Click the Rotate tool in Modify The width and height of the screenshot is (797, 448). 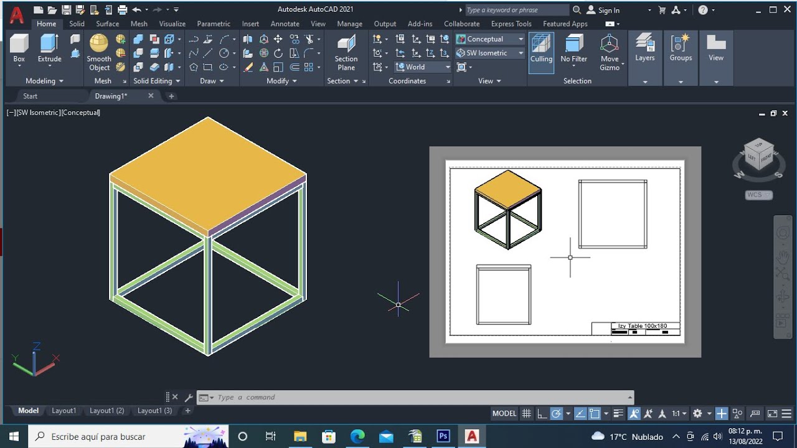[278, 54]
